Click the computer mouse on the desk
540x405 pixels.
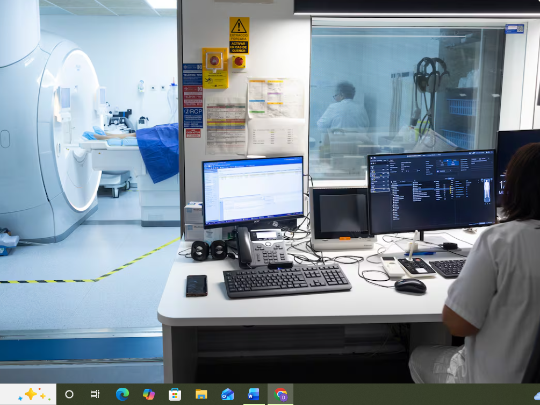click(x=410, y=286)
